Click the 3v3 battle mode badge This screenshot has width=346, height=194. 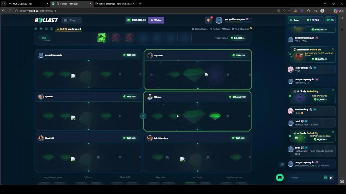(x=44, y=38)
